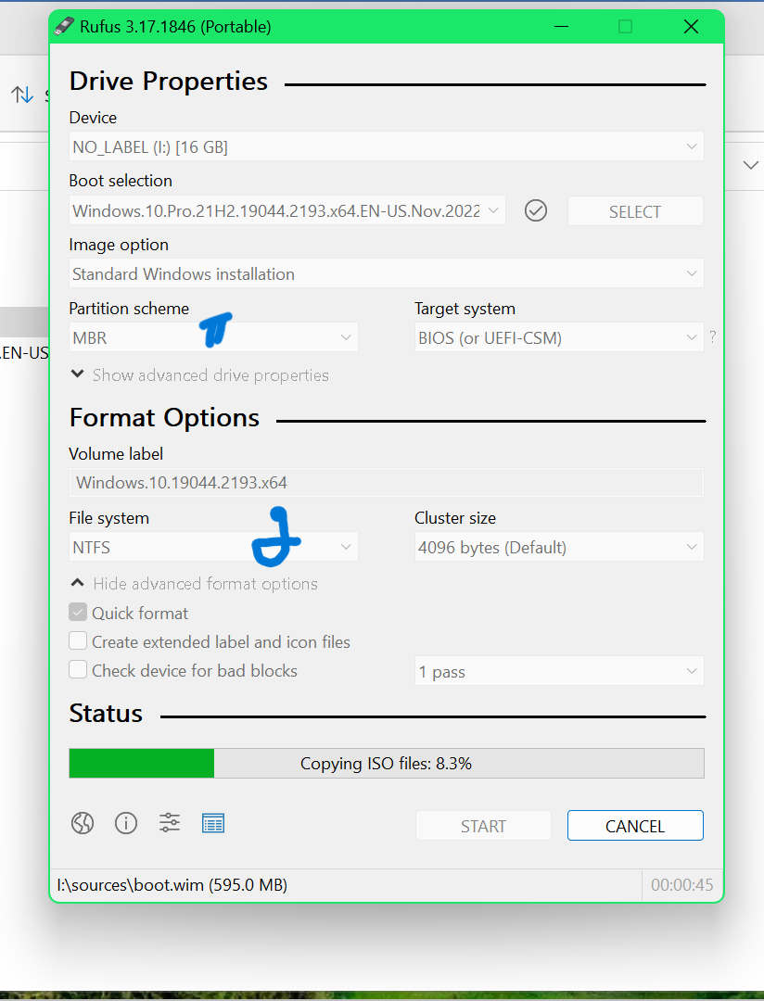The height and width of the screenshot is (1001, 764).
Task: Expand Show advanced drive properties
Action: pos(199,374)
